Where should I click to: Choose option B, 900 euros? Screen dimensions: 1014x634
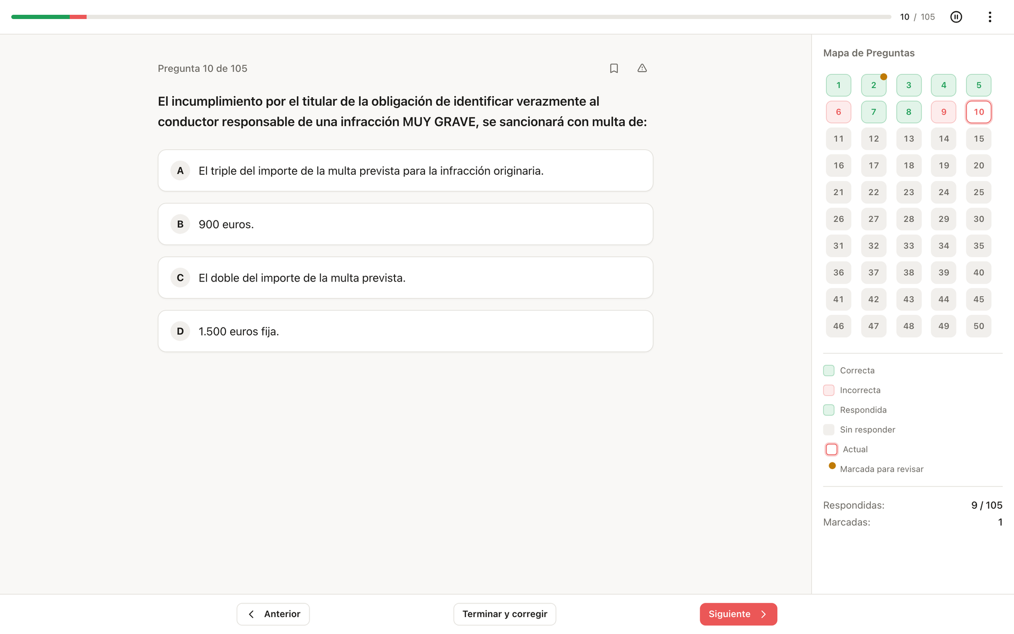405,224
